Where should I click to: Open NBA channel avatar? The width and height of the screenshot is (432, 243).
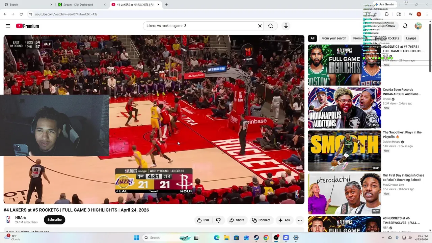(x=8, y=220)
